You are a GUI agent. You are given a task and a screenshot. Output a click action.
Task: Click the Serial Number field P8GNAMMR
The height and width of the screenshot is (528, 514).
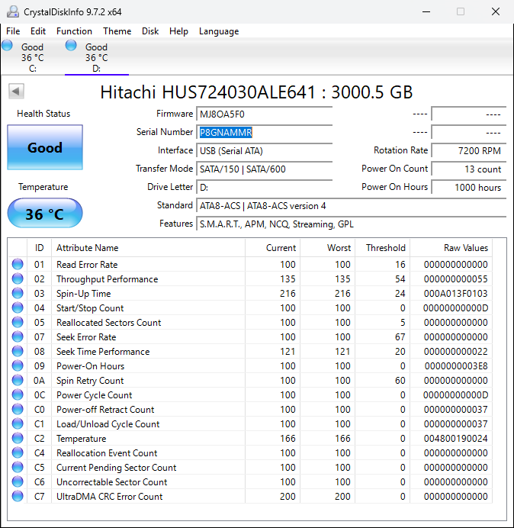click(264, 132)
